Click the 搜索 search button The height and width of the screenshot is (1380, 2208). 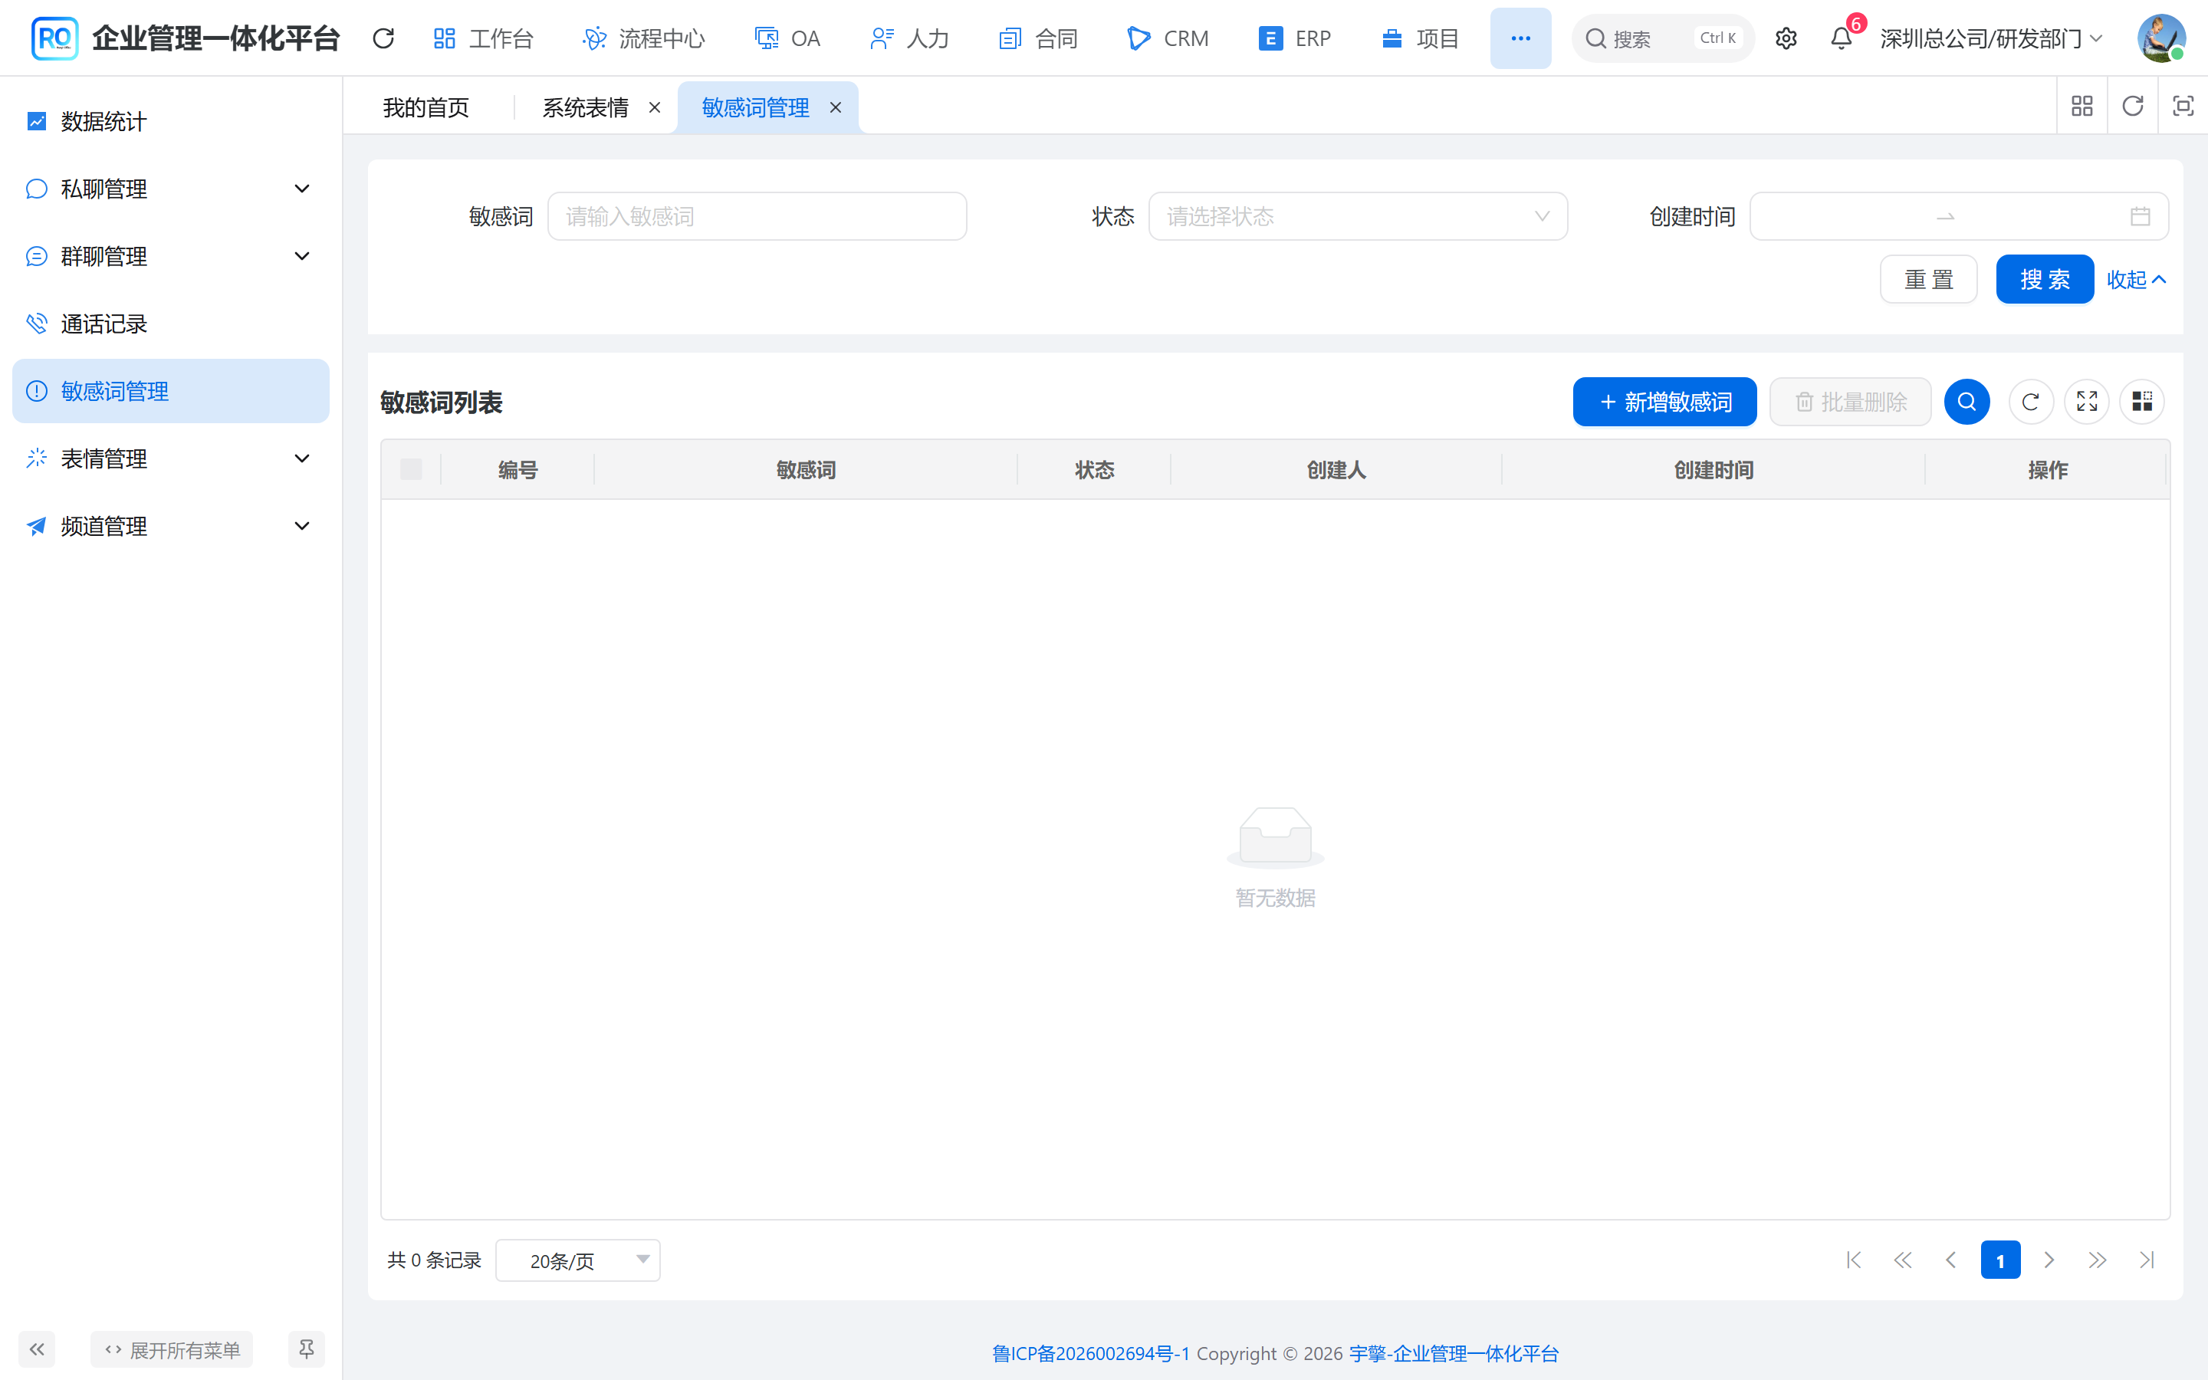point(2045,279)
